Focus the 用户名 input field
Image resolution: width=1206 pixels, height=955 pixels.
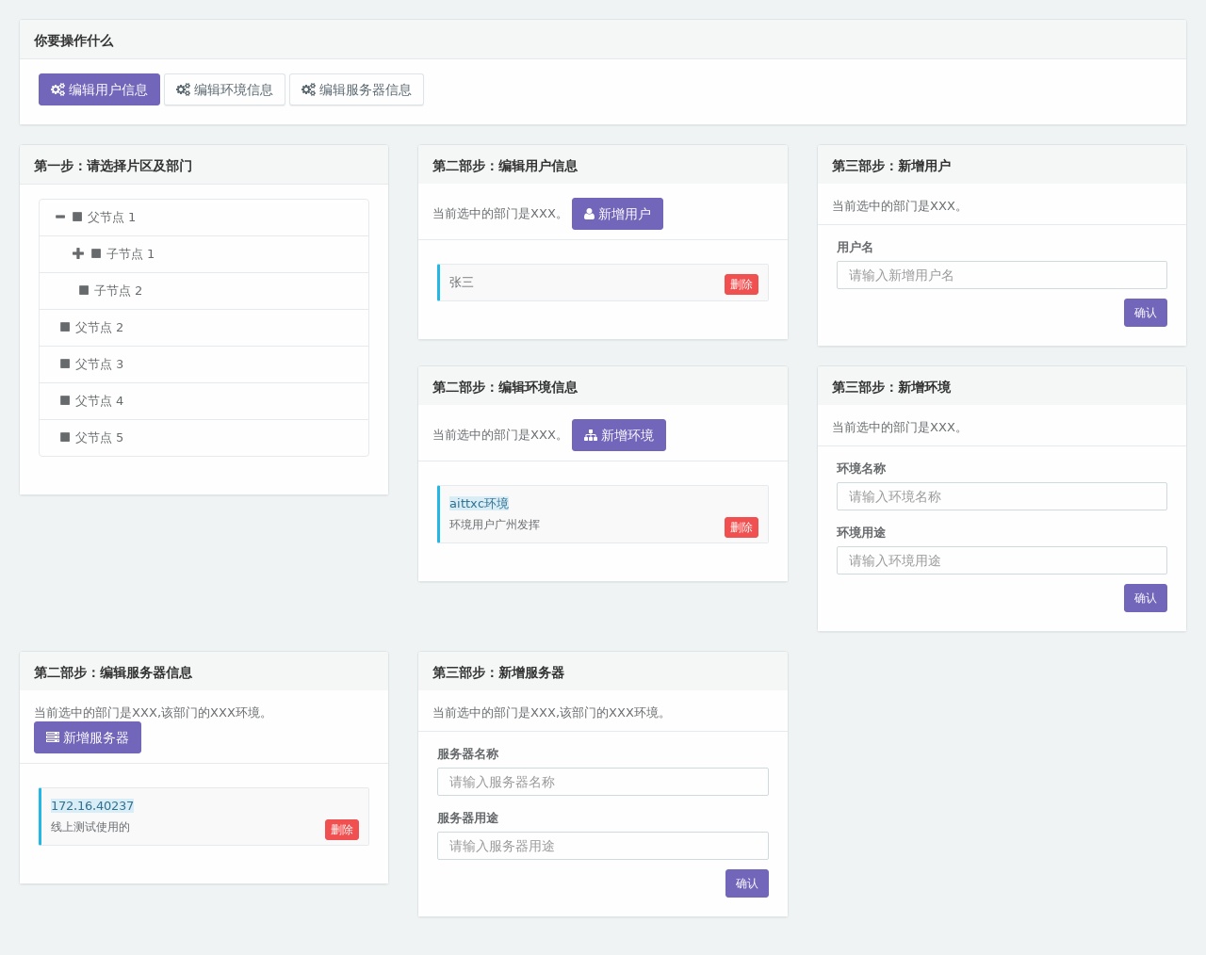point(1001,275)
